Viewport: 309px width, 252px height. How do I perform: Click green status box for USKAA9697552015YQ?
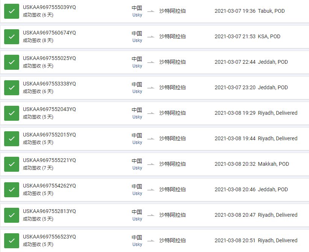[12, 139]
